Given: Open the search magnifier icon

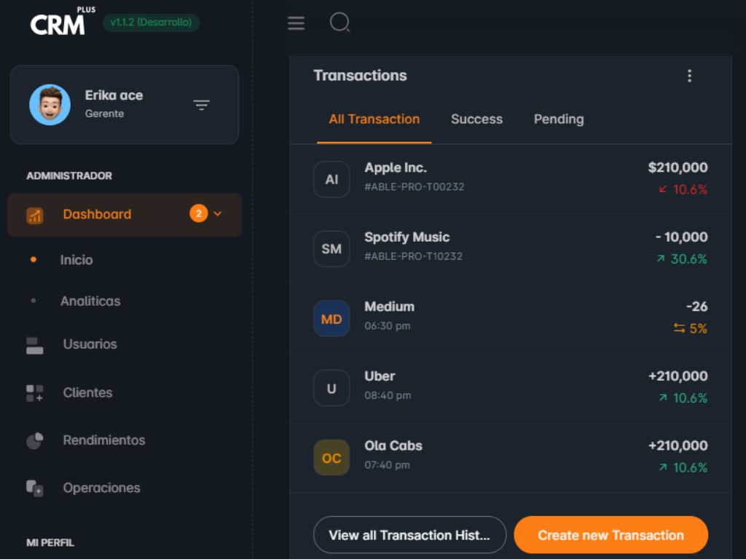Looking at the screenshot, I should pyautogui.click(x=339, y=23).
